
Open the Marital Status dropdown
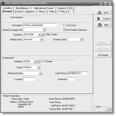point(41,40)
